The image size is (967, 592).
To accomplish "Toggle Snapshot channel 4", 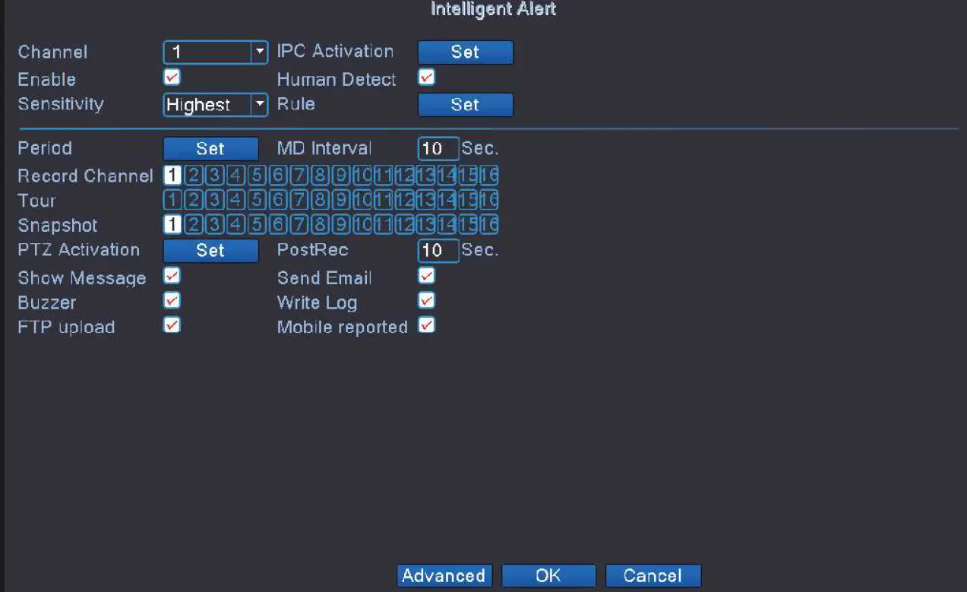I will (x=235, y=225).
